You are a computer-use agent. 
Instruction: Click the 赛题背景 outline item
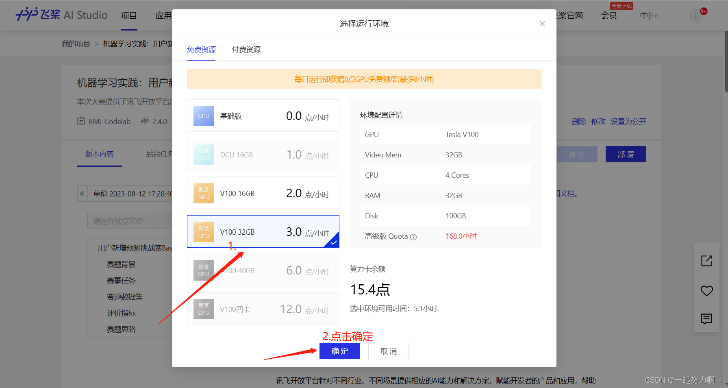[x=121, y=264]
